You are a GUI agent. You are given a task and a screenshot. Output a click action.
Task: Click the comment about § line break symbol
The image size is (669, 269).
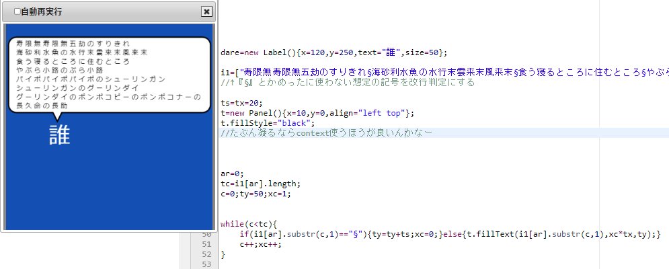[x=348, y=83]
